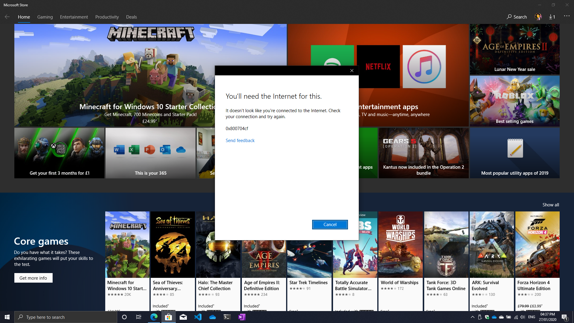Switch to the Home tab
The width and height of the screenshot is (574, 323).
pos(24,17)
